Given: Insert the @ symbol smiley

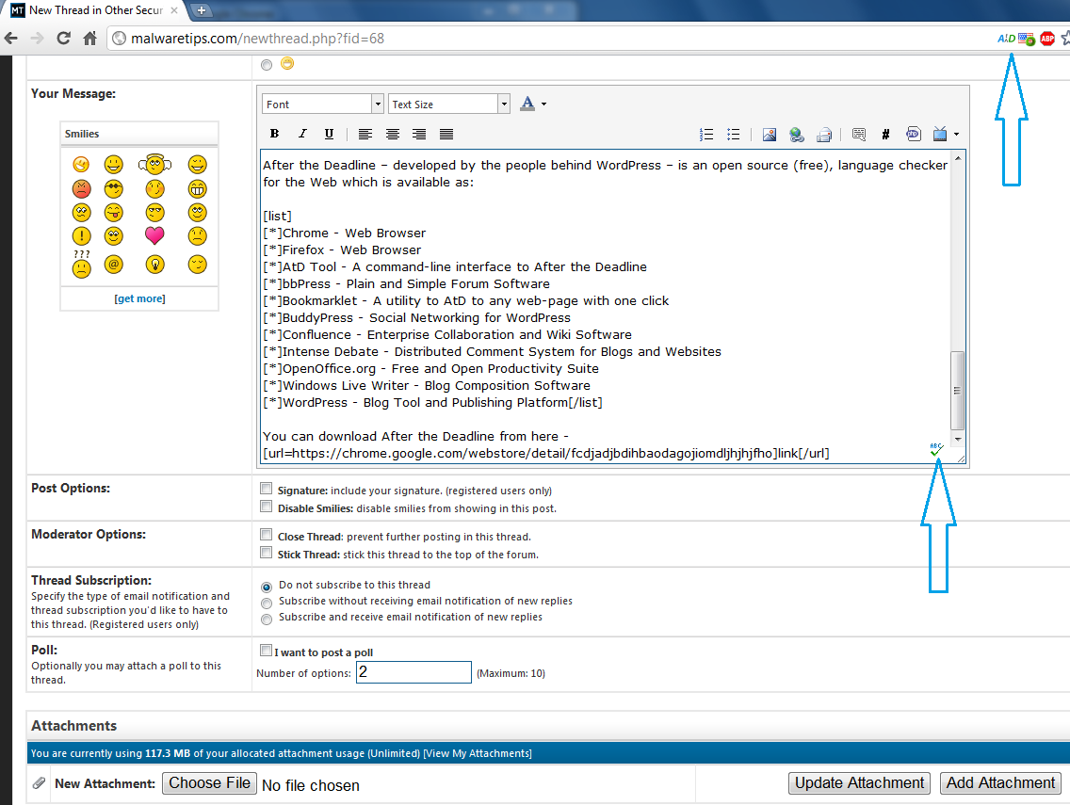Looking at the screenshot, I should click(x=113, y=264).
